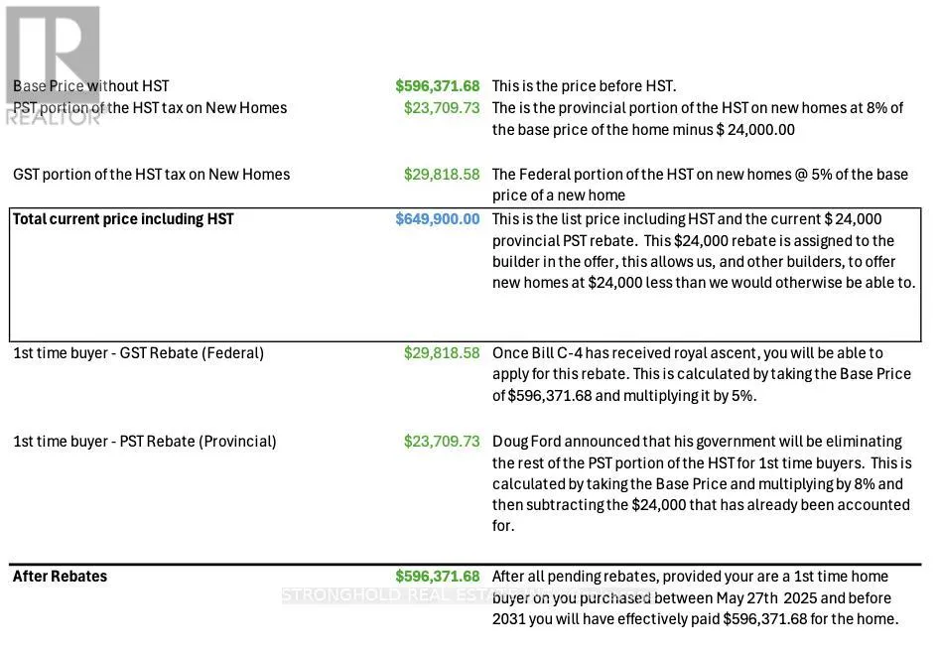Select the bold "After Rebates" label
Viewport: 938px width, 654px height.
60,577
